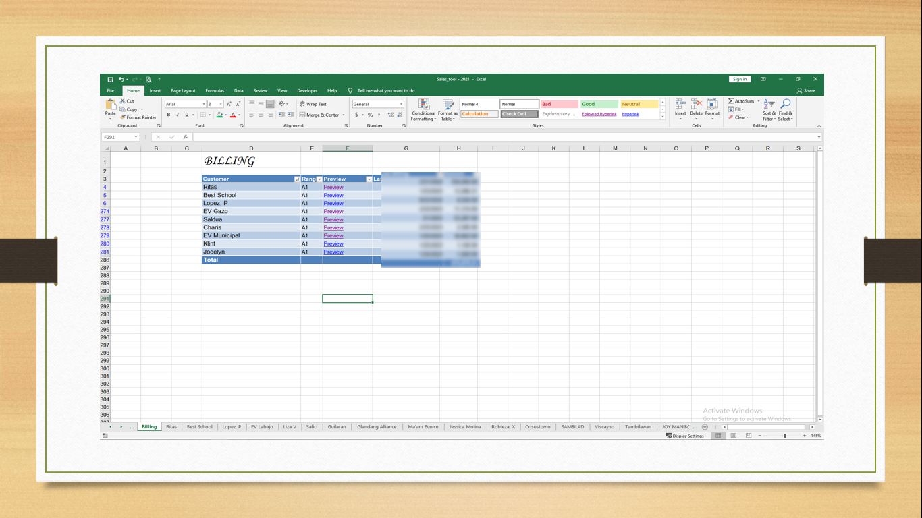
Task: Copy the selection to clipboard
Action: [128, 109]
